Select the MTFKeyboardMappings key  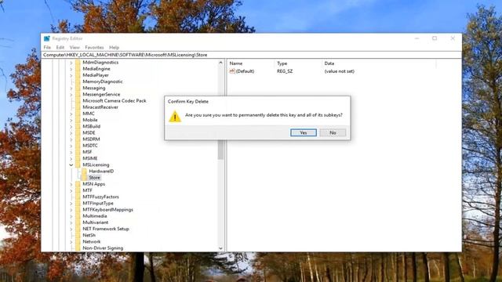[x=107, y=209]
